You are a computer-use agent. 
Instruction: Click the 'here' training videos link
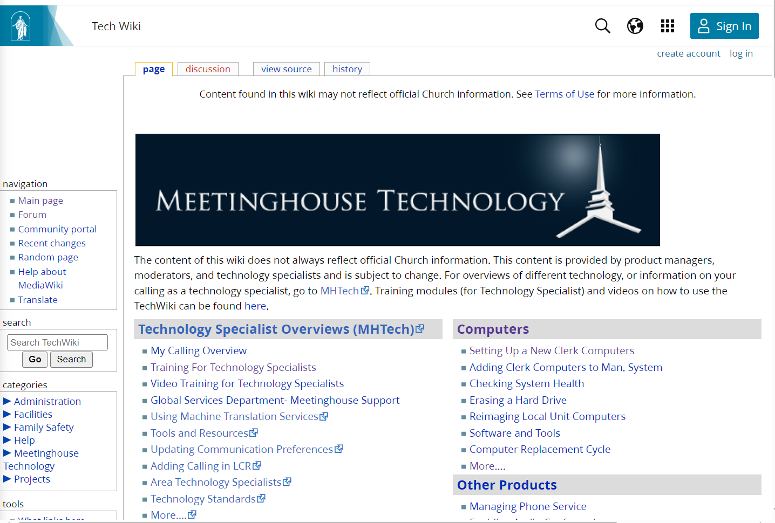point(255,306)
